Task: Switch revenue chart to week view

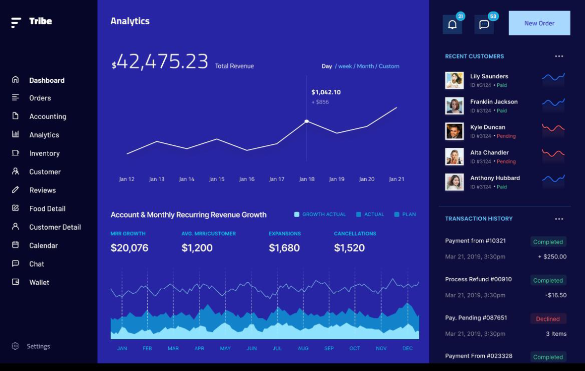Action: pyautogui.click(x=345, y=66)
